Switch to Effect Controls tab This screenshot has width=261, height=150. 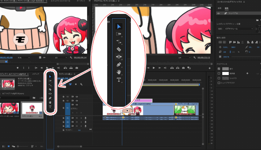click(61, 1)
